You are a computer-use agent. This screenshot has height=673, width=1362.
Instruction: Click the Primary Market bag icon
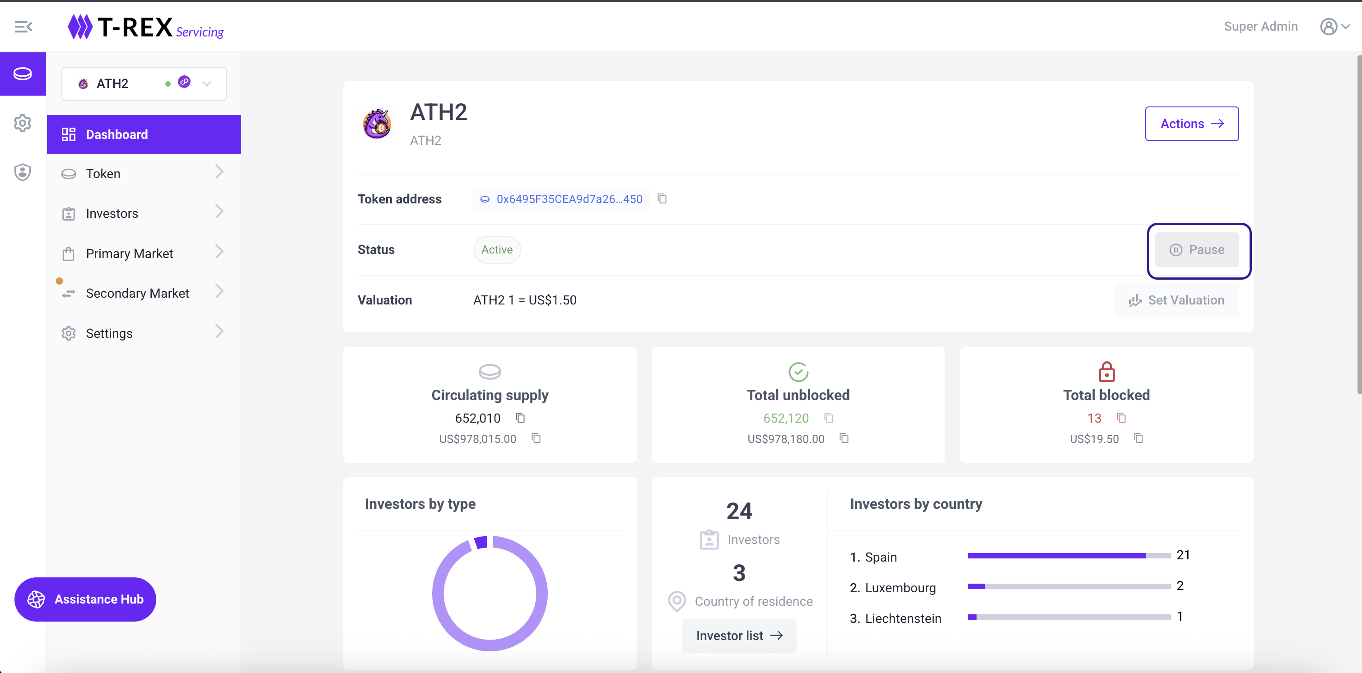point(69,254)
